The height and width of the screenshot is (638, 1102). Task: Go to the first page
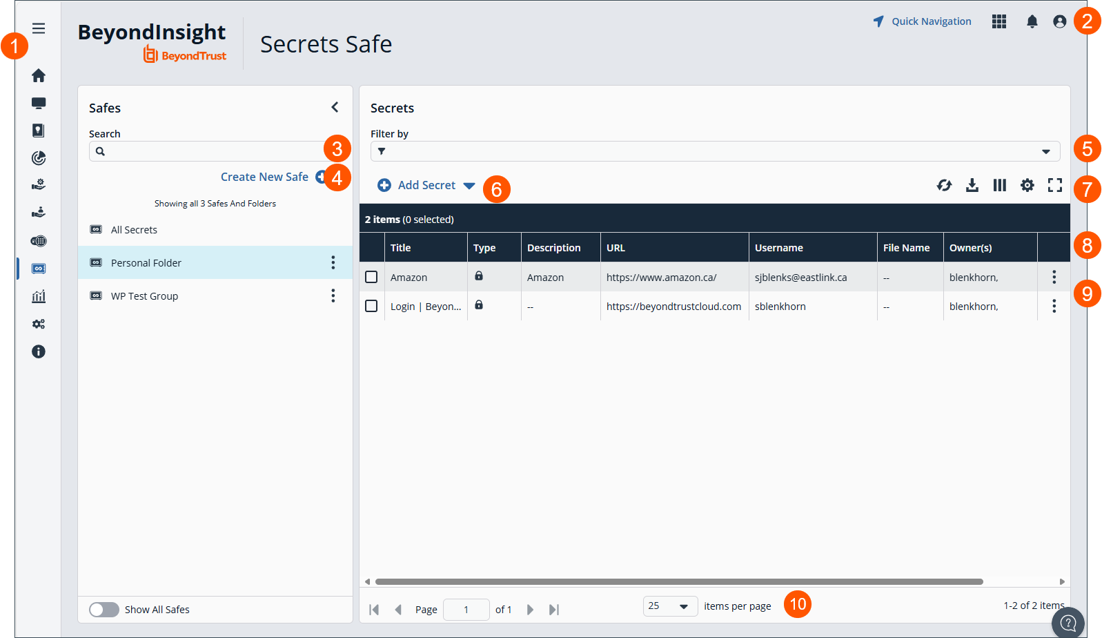point(374,610)
